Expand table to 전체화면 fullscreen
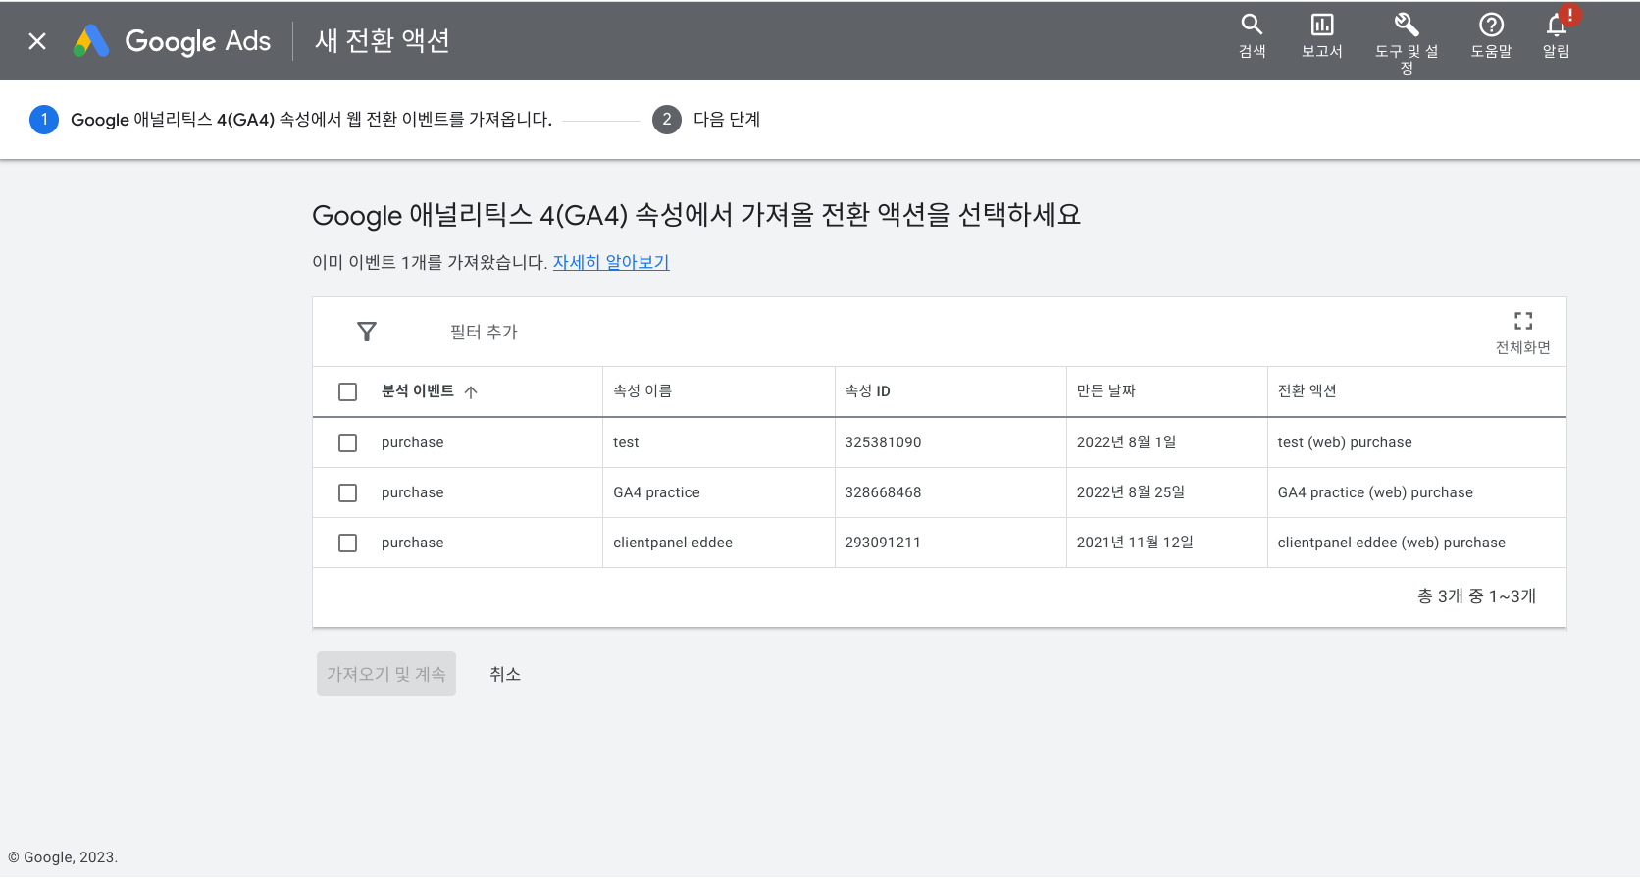The height and width of the screenshot is (879, 1640). coord(1522,333)
